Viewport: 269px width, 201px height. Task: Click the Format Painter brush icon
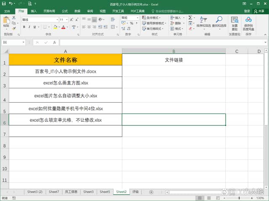click(14, 29)
